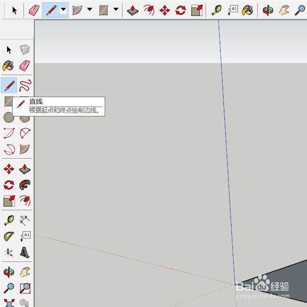Choose the 3D Text tool
The height and width of the screenshot is (307, 307).
(25, 253)
